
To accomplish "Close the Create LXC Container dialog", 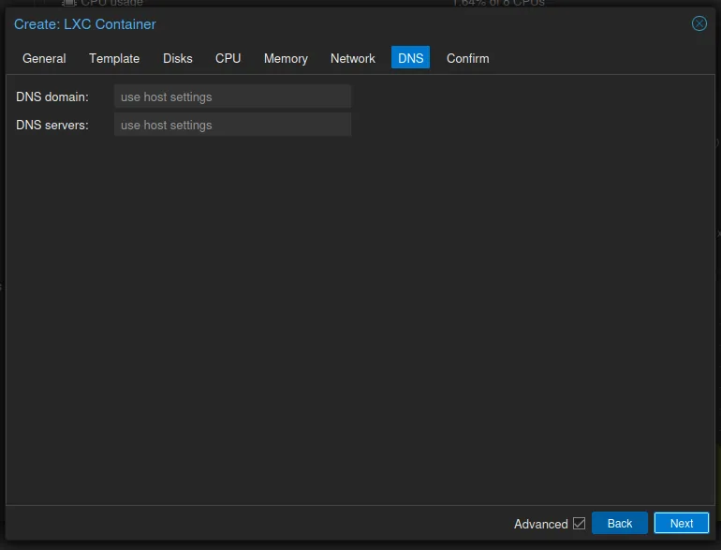I will 699,23.
